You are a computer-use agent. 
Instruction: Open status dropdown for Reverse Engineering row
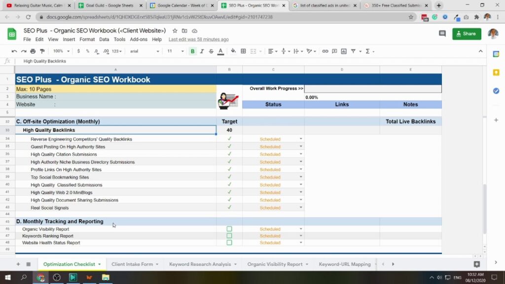pyautogui.click(x=301, y=139)
